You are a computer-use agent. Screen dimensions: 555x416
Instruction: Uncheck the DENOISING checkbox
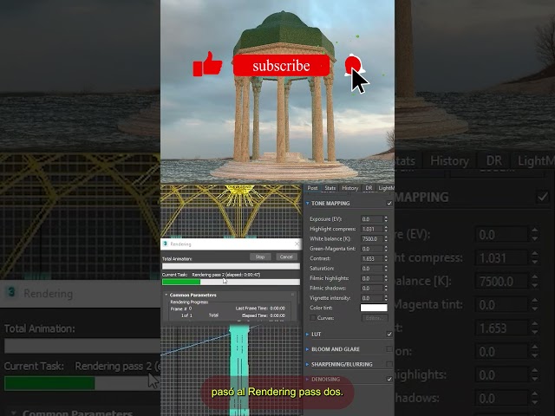pyautogui.click(x=389, y=379)
